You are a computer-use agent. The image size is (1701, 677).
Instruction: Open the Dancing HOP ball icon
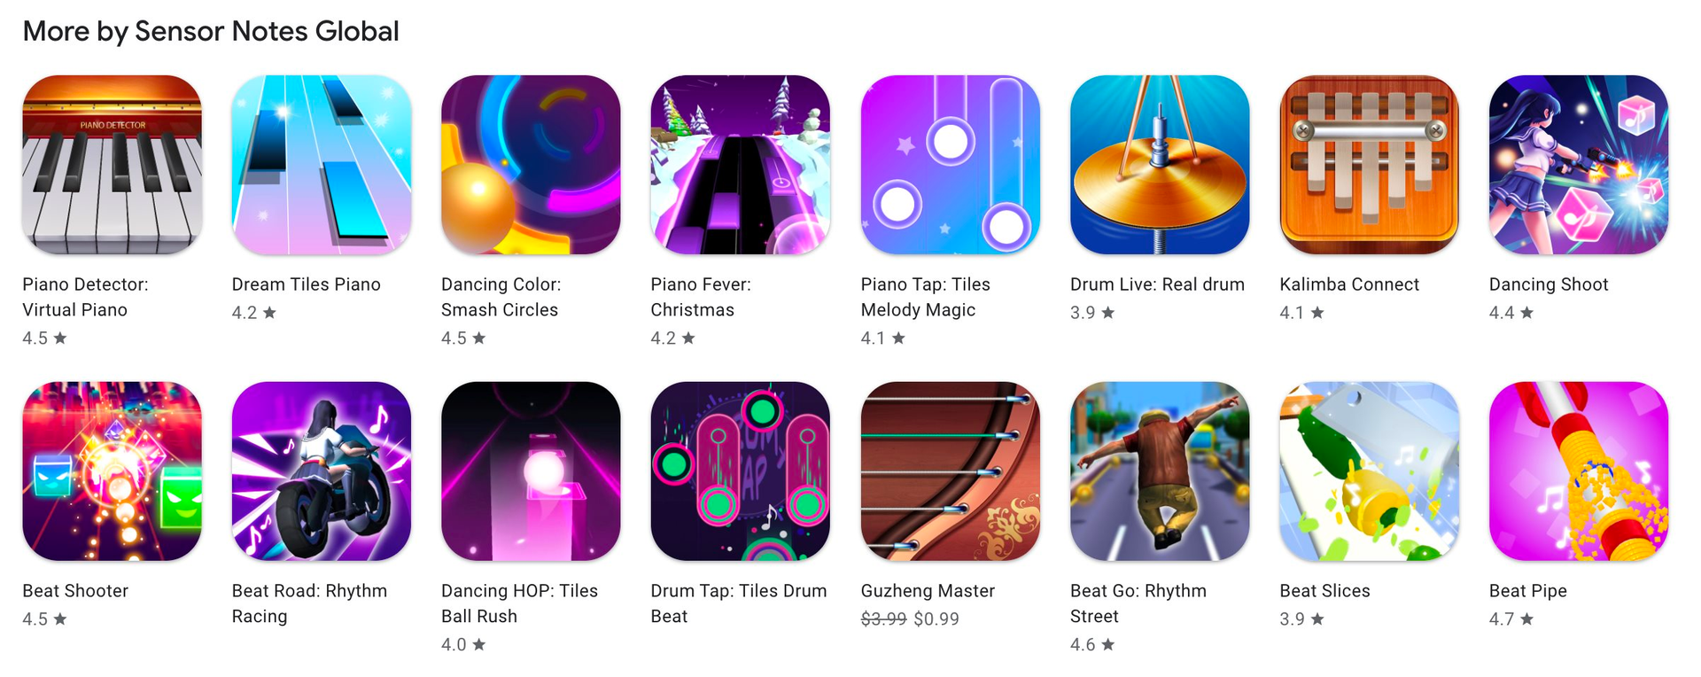(531, 471)
